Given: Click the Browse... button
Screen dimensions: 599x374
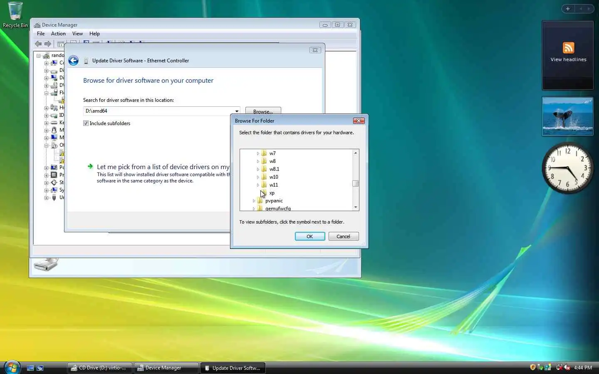Looking at the screenshot, I should (263, 111).
